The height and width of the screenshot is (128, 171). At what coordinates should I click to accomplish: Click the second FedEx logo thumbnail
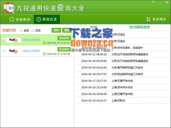click(x=13, y=51)
